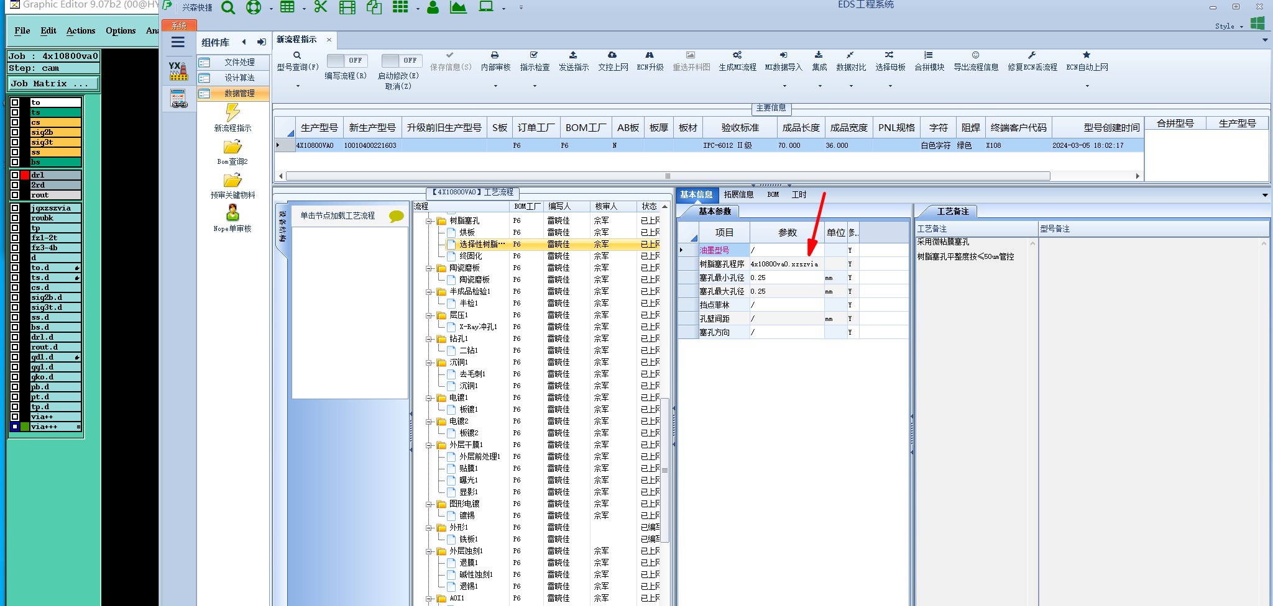Click the 生成MI流程 gear icon
The width and height of the screenshot is (1273, 606).
click(737, 55)
